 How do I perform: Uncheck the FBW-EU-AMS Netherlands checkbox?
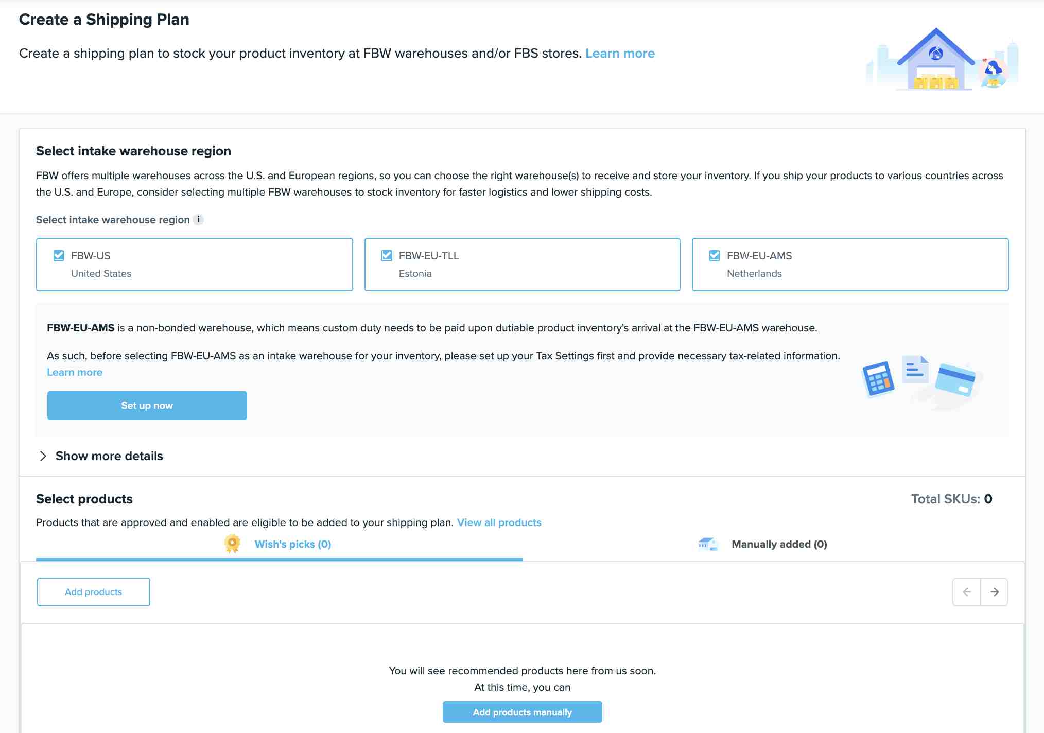coord(715,256)
